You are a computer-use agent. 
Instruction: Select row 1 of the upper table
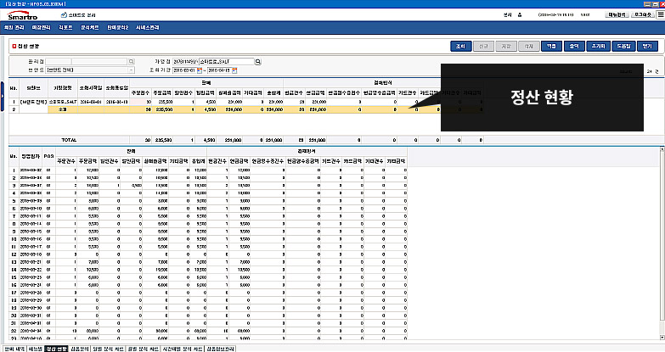click(246, 102)
